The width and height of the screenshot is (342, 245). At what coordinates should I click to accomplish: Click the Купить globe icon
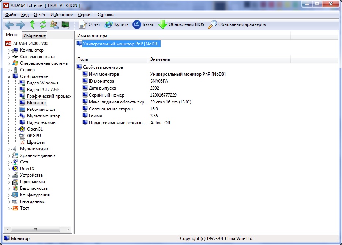tap(109, 24)
